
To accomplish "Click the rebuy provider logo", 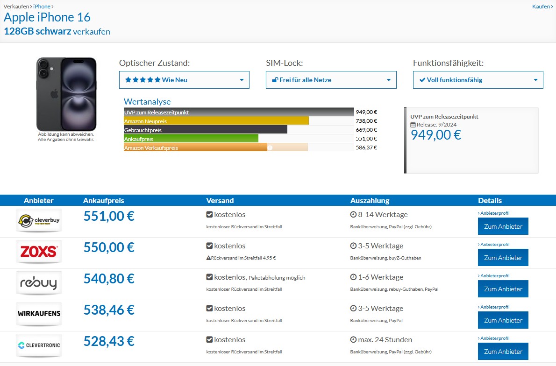I will [x=39, y=283].
